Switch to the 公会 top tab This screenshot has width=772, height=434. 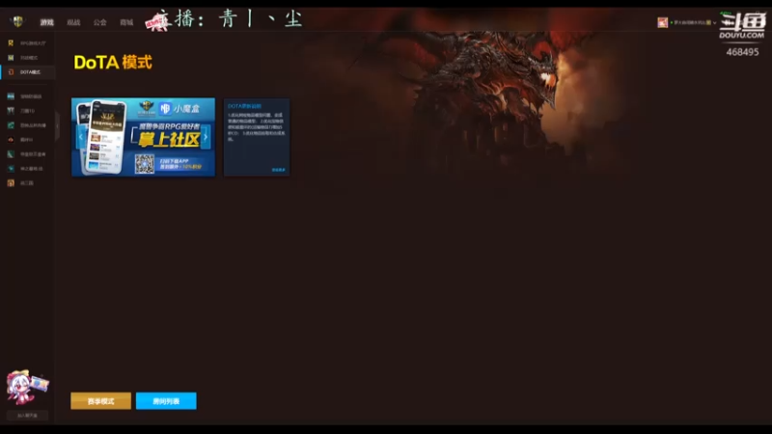tap(100, 22)
